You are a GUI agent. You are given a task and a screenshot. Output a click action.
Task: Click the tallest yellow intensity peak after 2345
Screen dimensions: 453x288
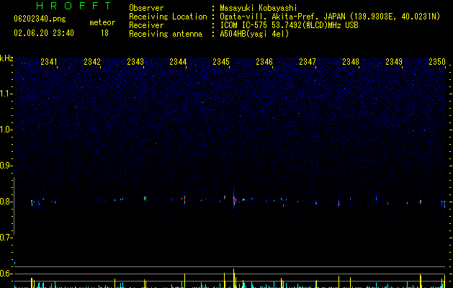point(234,278)
